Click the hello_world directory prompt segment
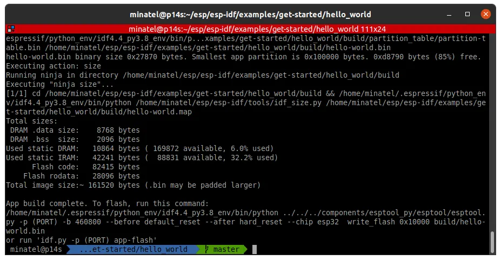The height and width of the screenshot is (260, 501). (x=133, y=249)
